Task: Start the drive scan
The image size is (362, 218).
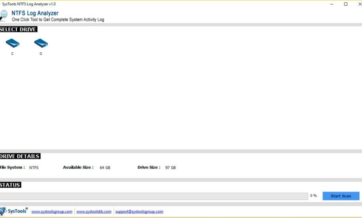Action: coord(341,196)
